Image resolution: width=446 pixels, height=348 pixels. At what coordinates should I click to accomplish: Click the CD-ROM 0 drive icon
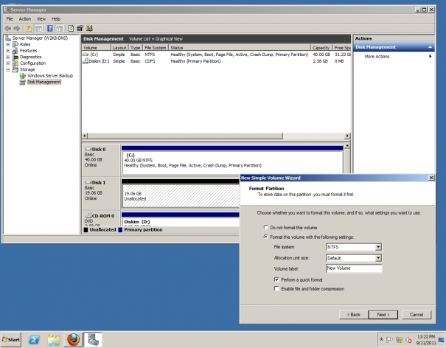coord(88,215)
